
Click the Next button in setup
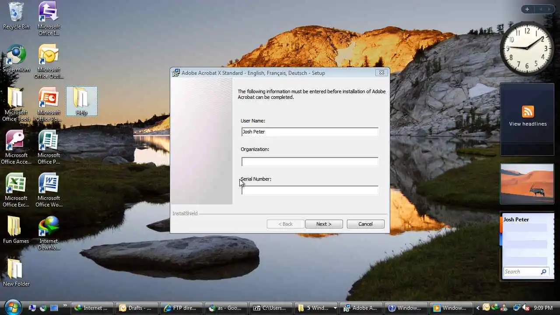coord(324,224)
